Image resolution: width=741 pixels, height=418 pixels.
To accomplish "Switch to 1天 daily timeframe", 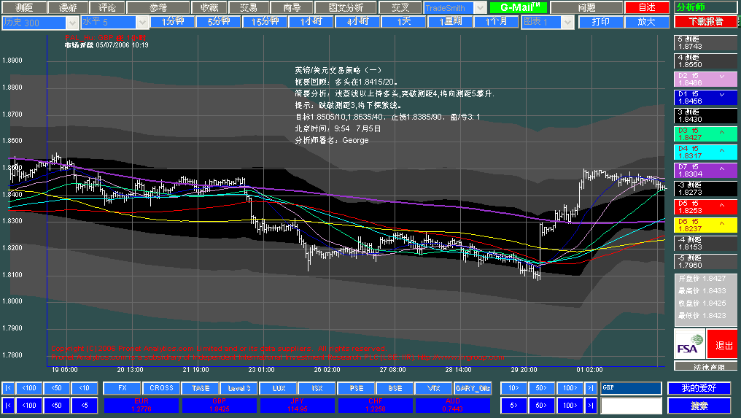I will point(403,22).
